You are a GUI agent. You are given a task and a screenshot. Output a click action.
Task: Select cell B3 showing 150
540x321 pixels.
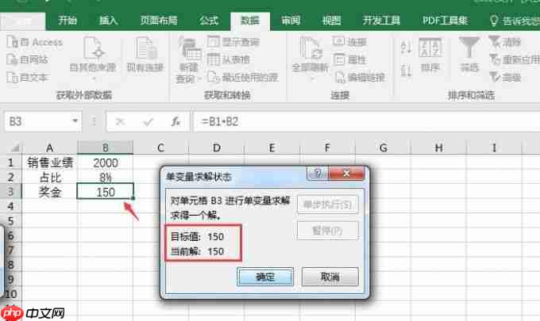pos(106,192)
